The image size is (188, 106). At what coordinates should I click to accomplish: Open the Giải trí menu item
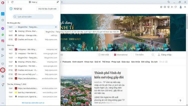[x=98, y=62]
